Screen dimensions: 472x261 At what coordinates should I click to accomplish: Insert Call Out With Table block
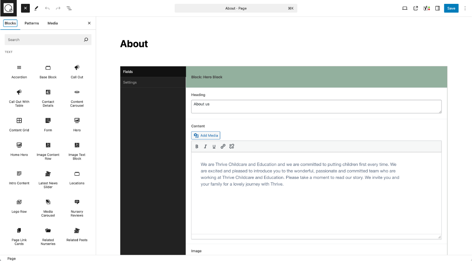[19, 98]
